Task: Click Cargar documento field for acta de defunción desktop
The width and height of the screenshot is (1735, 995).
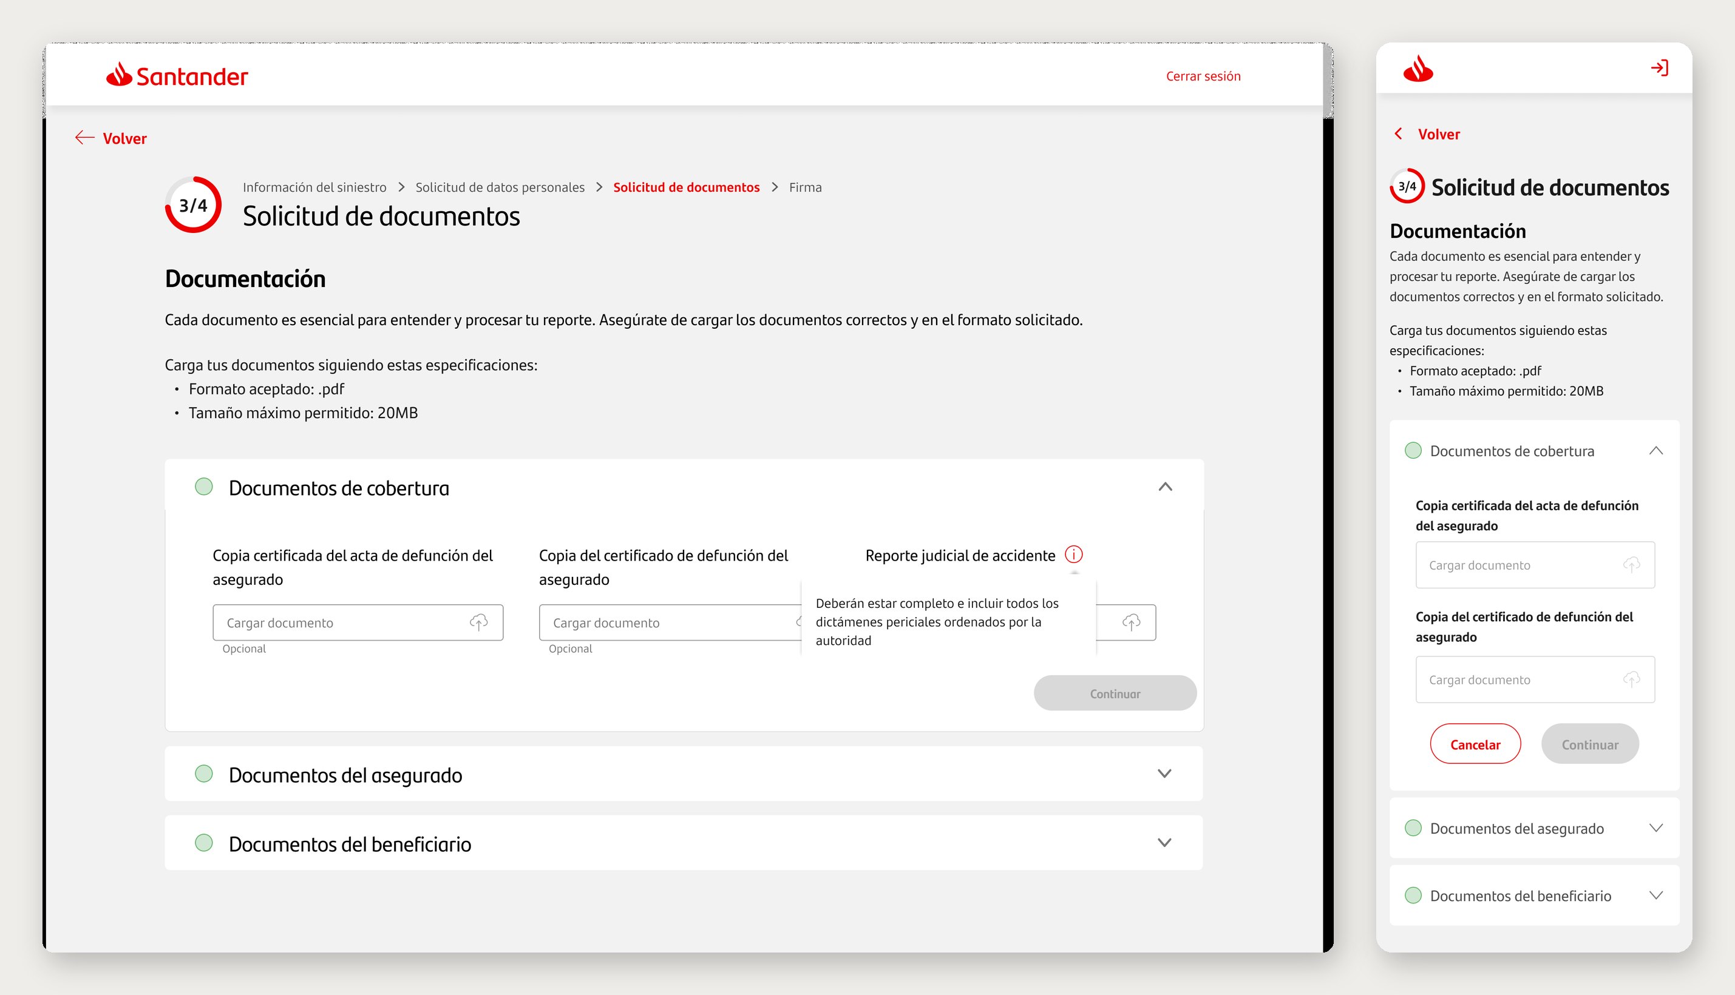Action: tap(358, 622)
